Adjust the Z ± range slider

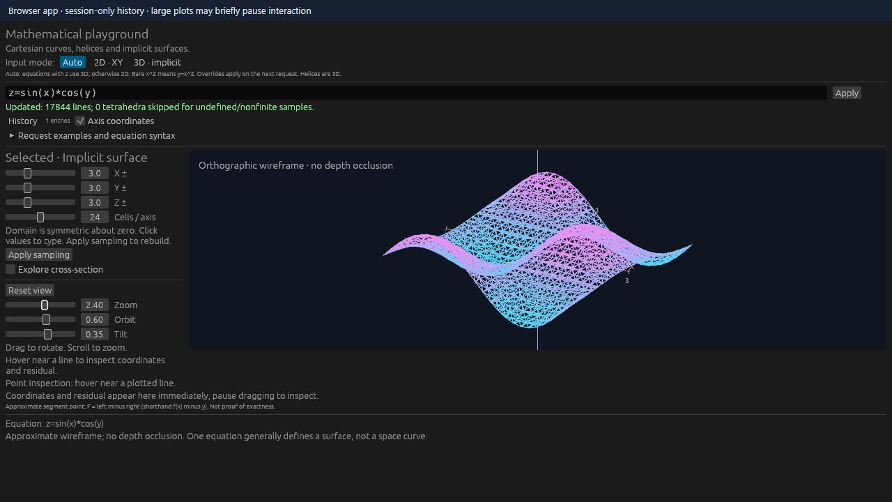pos(40,202)
